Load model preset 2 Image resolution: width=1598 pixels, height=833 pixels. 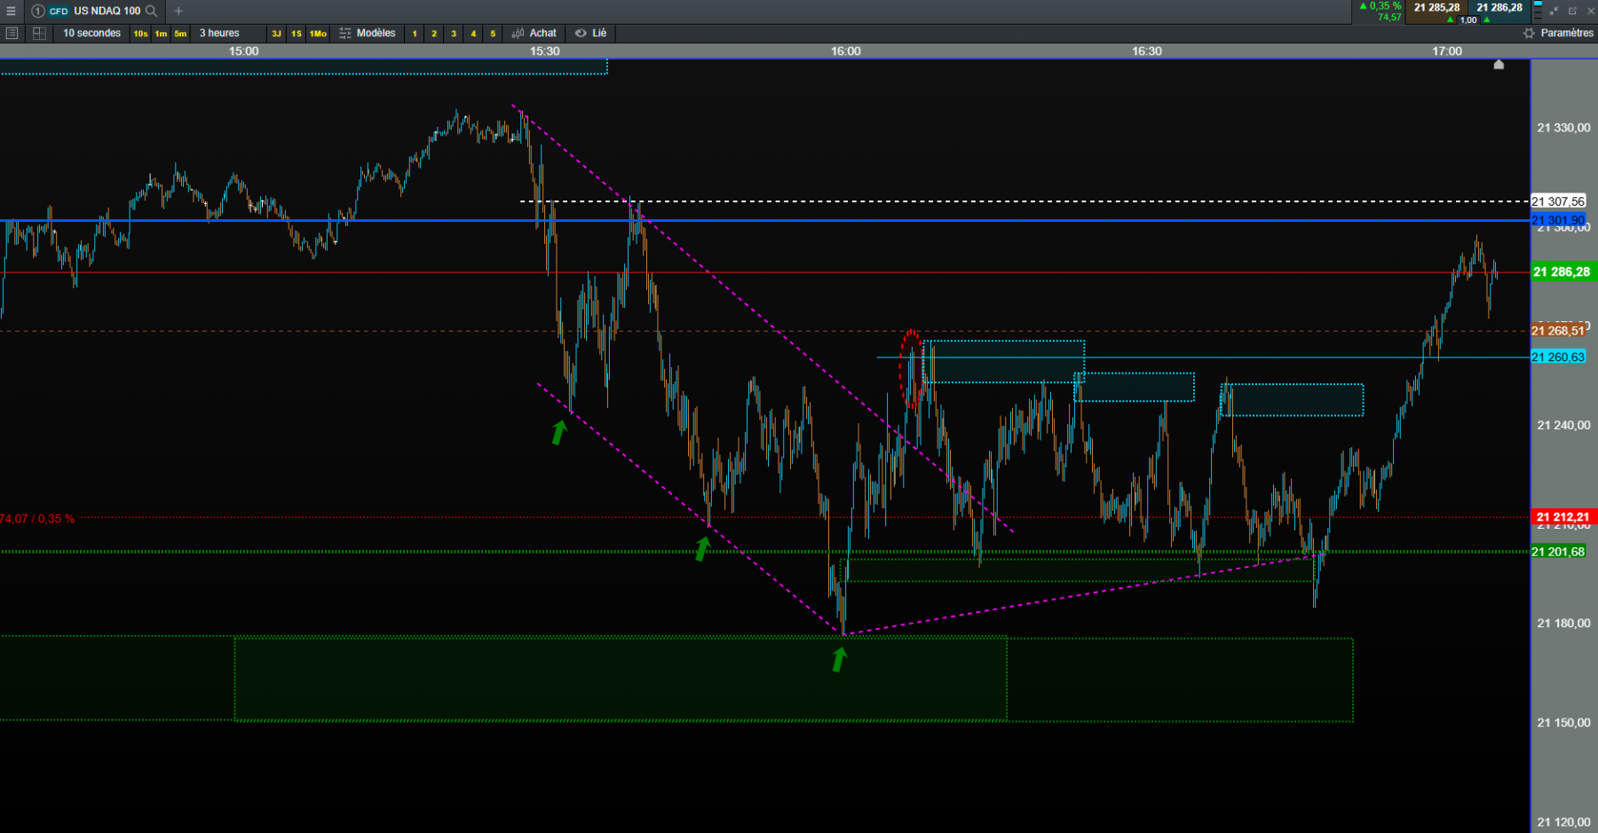tap(434, 34)
